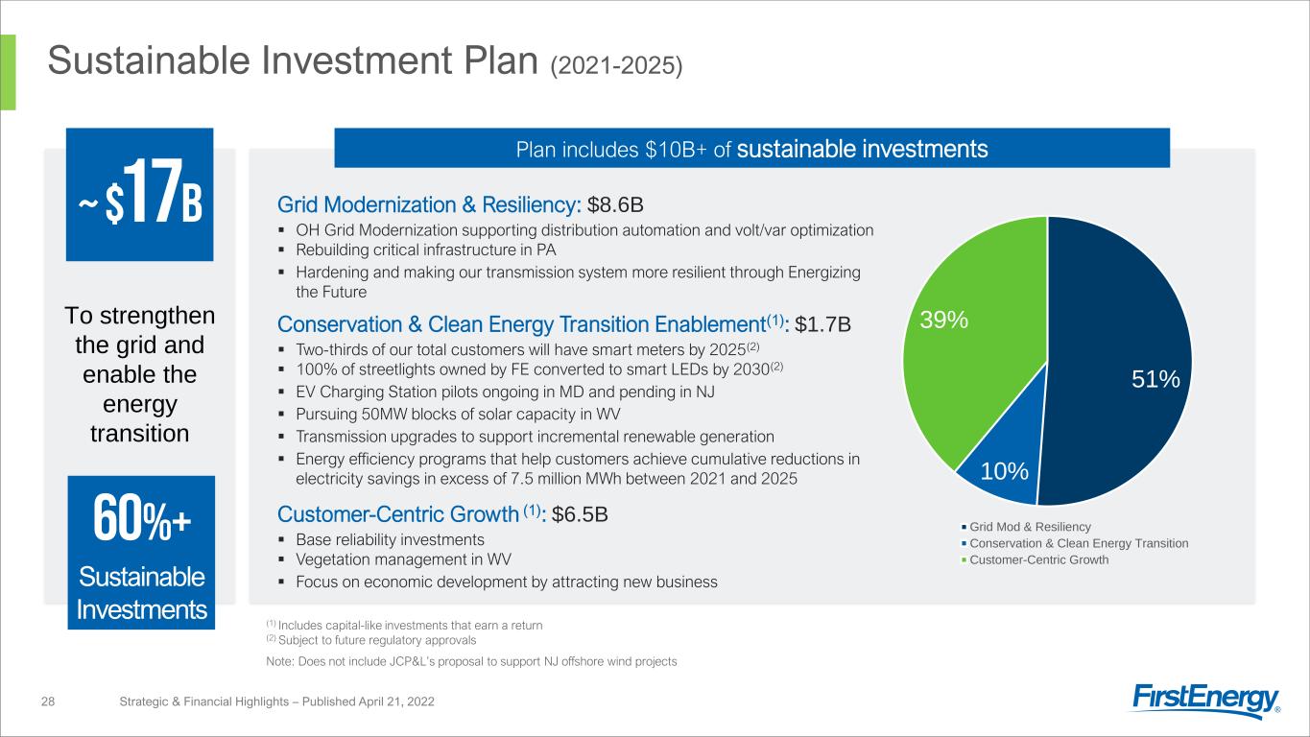Click the 'Vegetation management in WV' bullet

point(404,559)
